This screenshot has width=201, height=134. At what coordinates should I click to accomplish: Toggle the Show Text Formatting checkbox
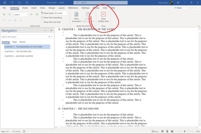click(42, 18)
